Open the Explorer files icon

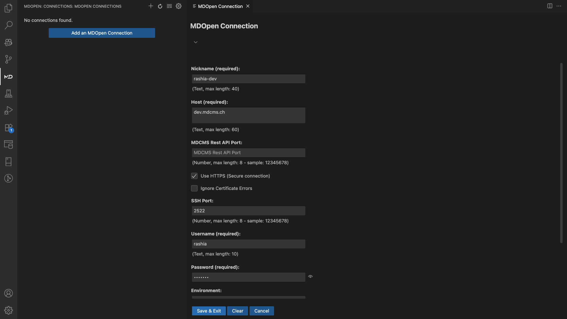pos(8,8)
